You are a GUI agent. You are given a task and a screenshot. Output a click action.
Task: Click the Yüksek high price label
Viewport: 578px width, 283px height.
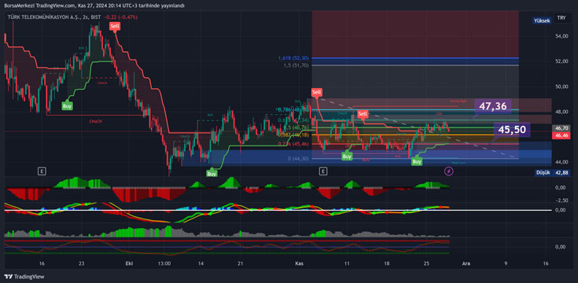[x=543, y=20]
